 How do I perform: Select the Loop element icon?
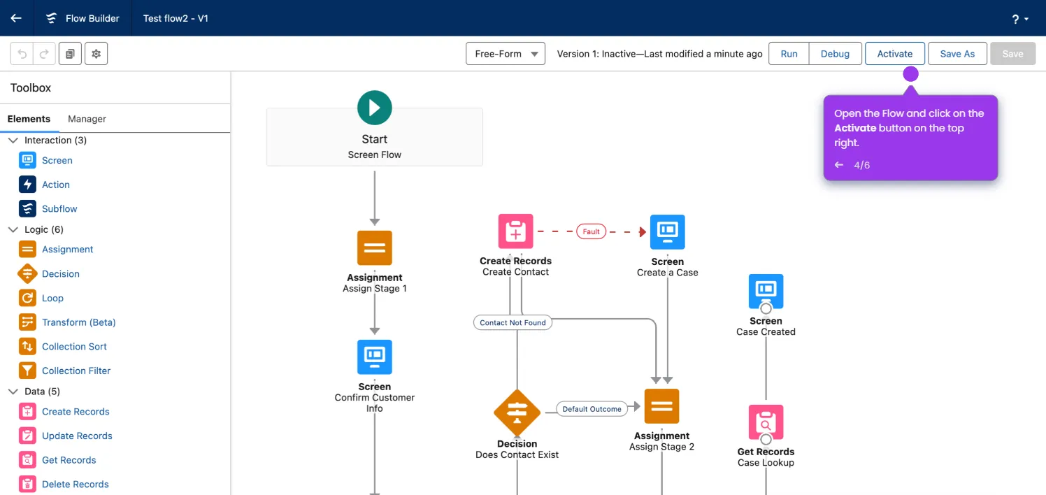27,298
